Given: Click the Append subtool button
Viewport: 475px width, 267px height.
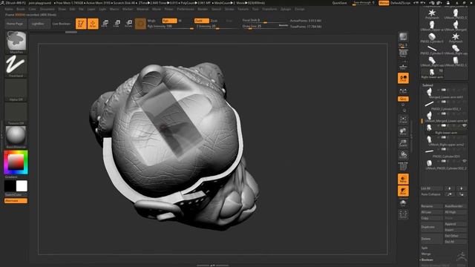Looking at the screenshot, I should [455, 224].
